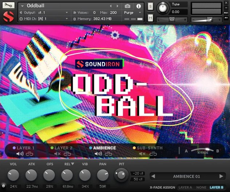Viewport: 230px width, 192px height.
Task: Open the settings gear on the artwork
Action: (115, 35)
